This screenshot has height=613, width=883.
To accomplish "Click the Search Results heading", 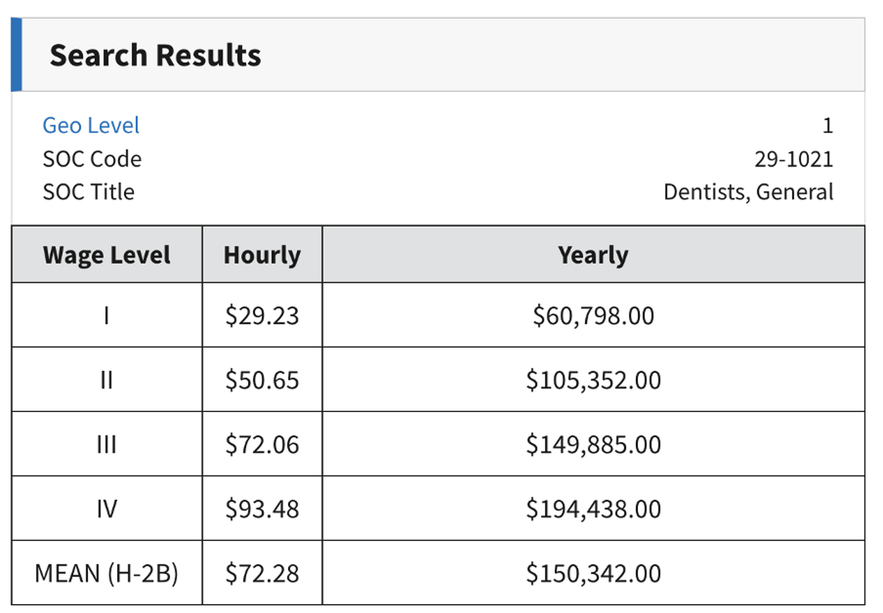I will point(155,55).
